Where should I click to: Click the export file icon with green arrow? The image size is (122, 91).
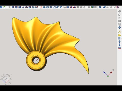click(x=4, y=7)
